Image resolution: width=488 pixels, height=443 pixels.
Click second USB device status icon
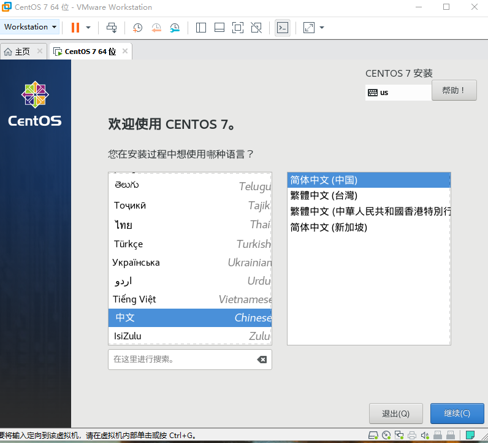point(451,435)
